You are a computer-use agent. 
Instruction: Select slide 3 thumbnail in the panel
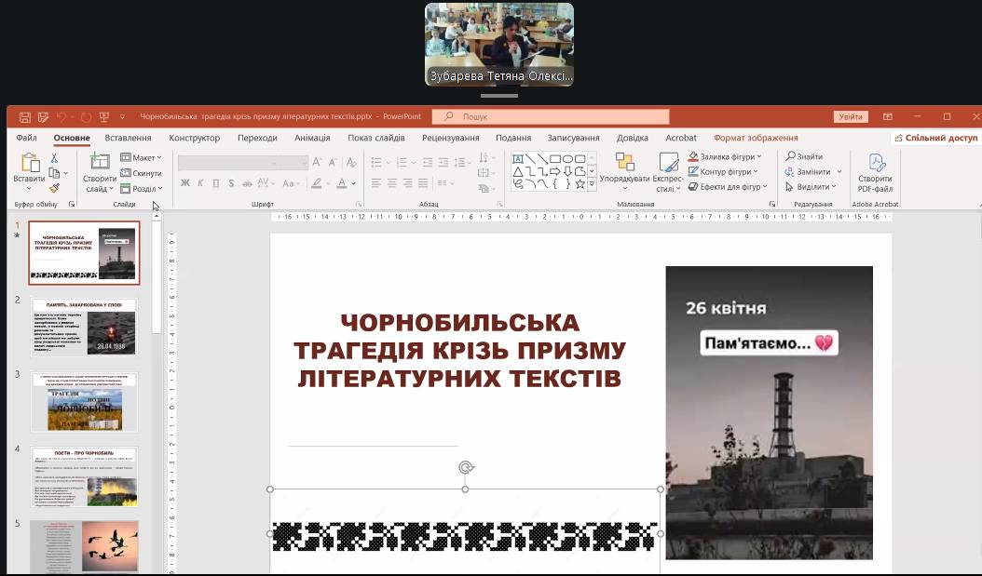coord(84,402)
